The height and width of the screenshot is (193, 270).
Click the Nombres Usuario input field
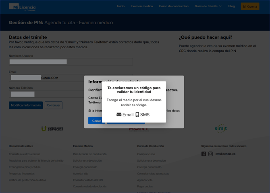click(x=71, y=62)
